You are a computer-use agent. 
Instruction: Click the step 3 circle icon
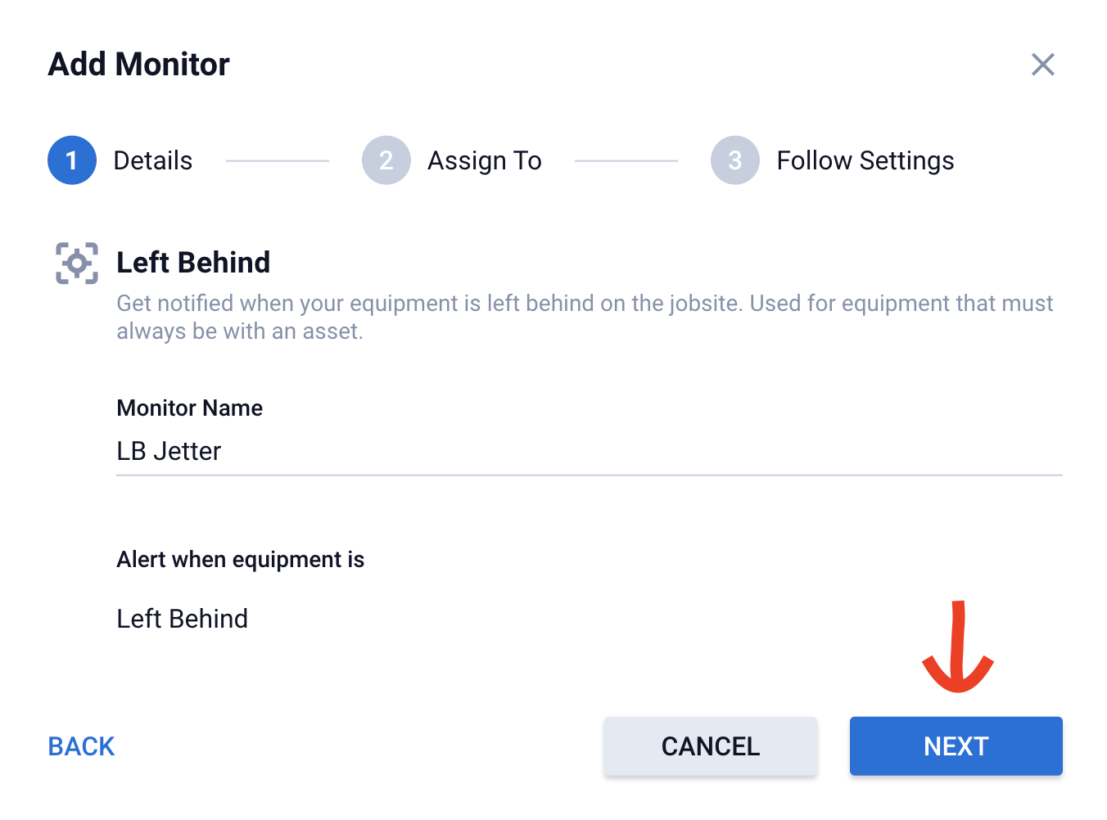tap(734, 160)
